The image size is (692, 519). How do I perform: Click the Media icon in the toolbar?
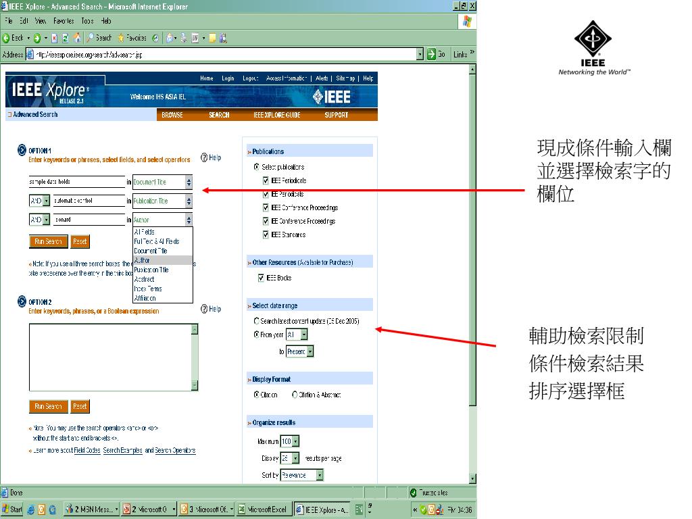155,39
